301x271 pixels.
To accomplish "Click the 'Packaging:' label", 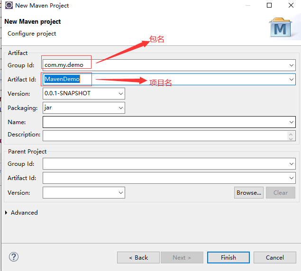I will click(22, 108).
